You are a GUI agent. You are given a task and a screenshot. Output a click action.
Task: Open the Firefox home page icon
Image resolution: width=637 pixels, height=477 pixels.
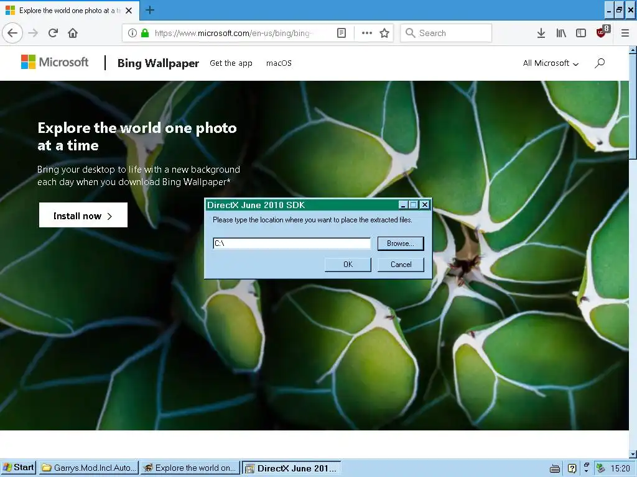(73, 33)
